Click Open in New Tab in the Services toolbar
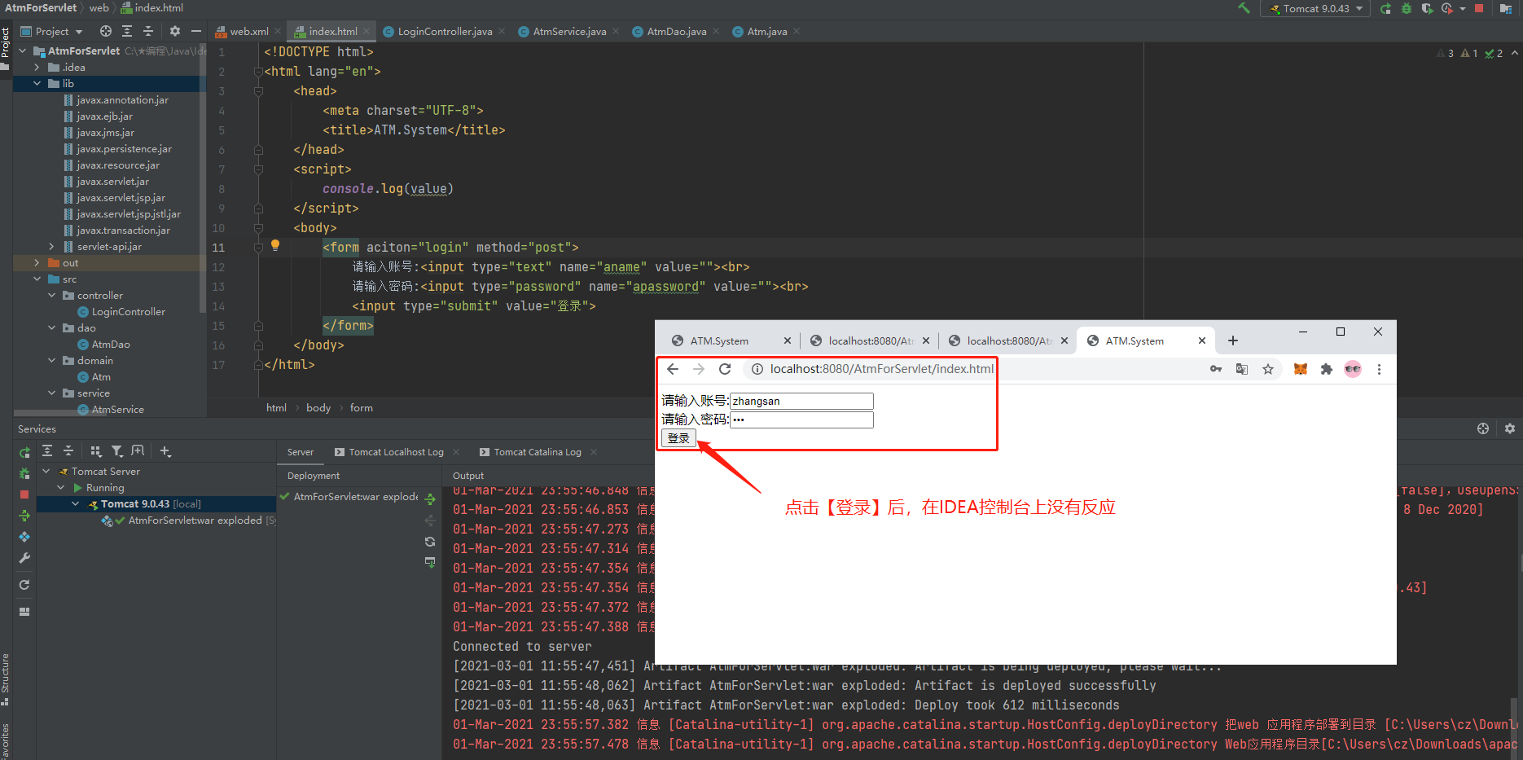Image resolution: width=1523 pixels, height=760 pixels. point(138,450)
